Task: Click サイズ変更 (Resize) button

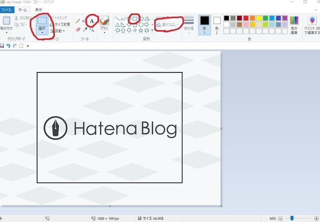Action: [60, 24]
